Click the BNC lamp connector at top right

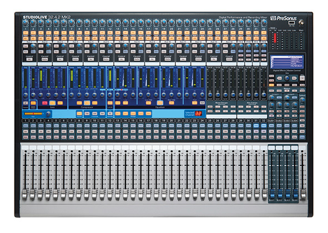(301, 23)
